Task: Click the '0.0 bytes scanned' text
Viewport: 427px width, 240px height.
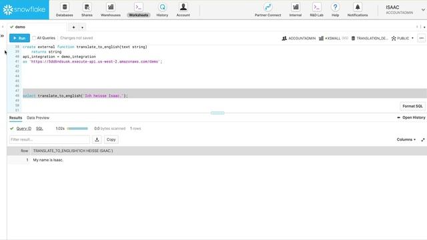Action: point(109,129)
